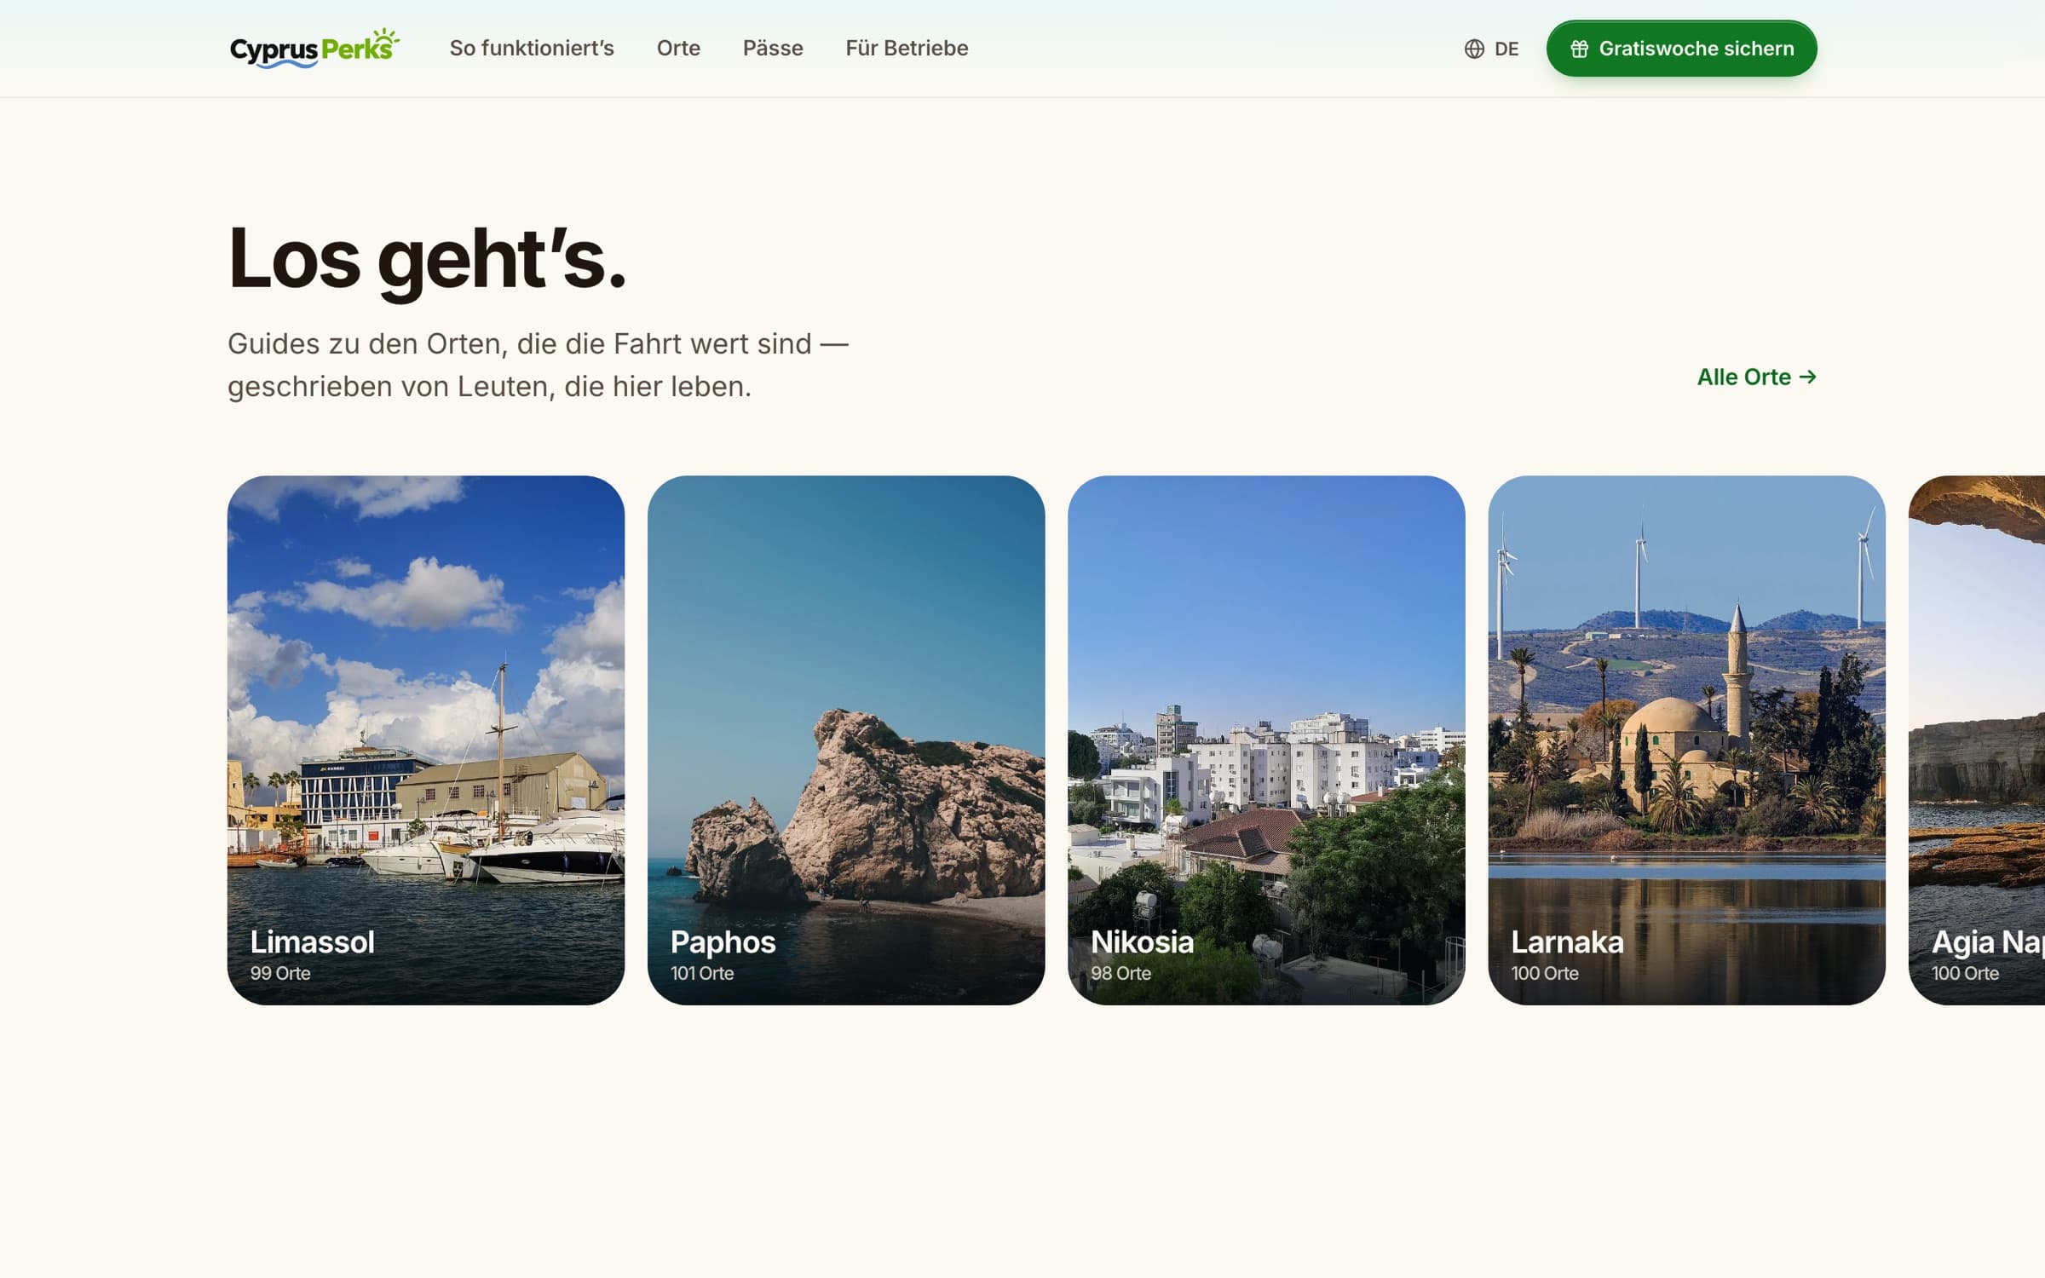Open the Paphos city card
Viewport: 2045px width, 1278px height.
click(846, 740)
